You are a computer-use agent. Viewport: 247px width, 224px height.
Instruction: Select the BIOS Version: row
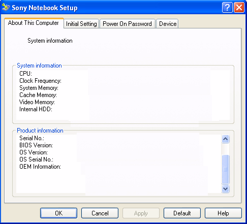click(36, 145)
